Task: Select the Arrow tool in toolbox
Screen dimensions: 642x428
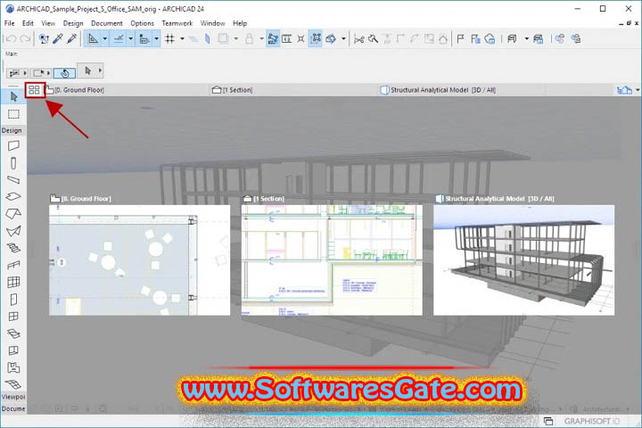Action: coord(13,96)
